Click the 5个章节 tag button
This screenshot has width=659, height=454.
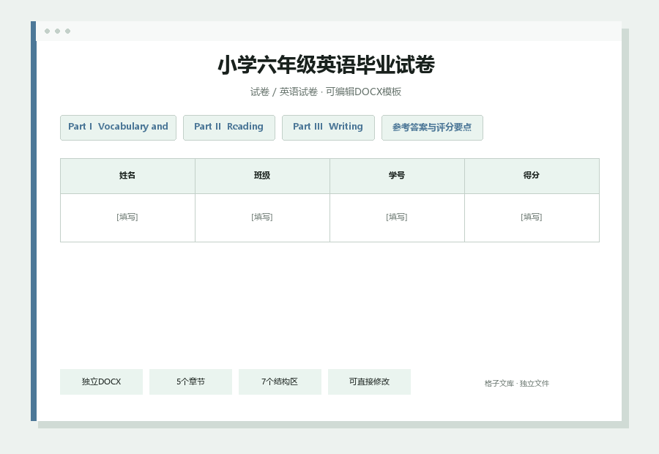[190, 382]
